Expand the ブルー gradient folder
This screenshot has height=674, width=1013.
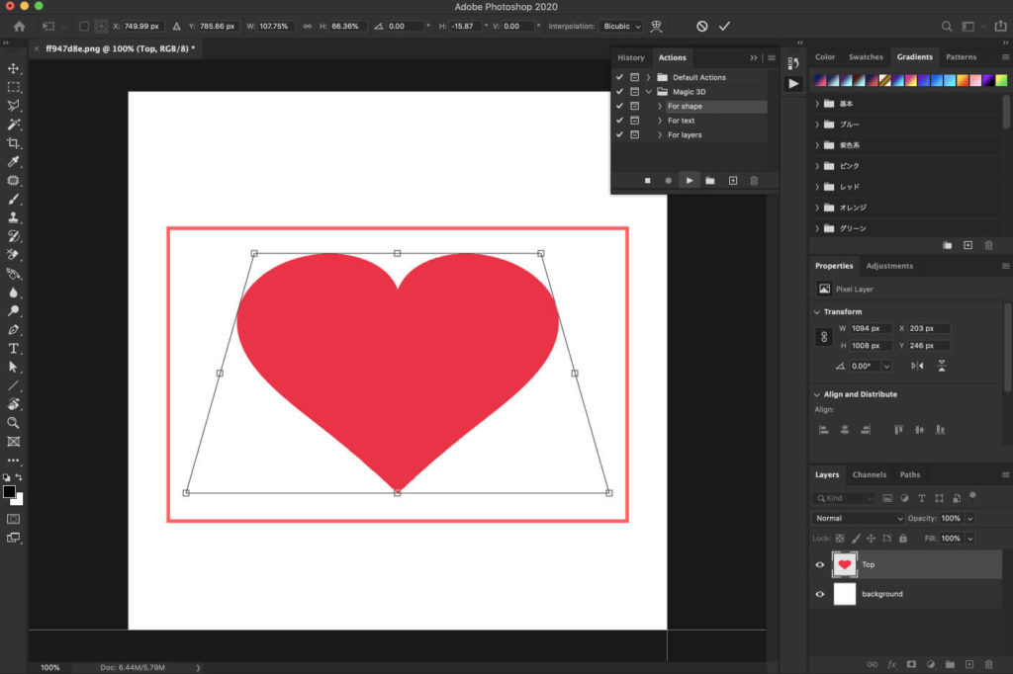(817, 124)
